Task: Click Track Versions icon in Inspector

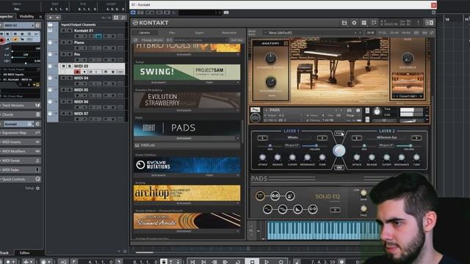Action: [37, 105]
